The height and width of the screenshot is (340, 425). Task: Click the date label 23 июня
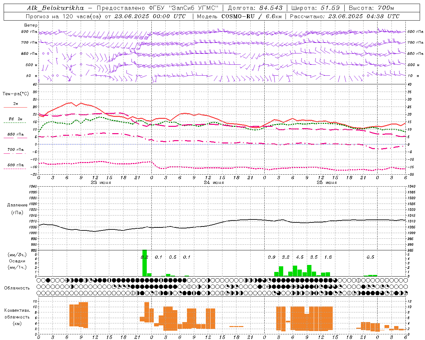coord(101,183)
